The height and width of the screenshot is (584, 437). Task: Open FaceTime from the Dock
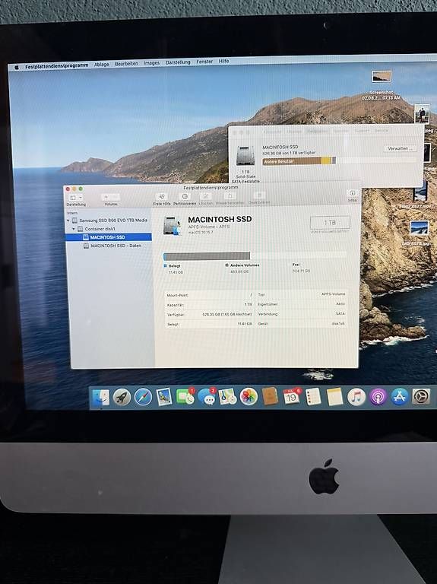click(x=185, y=397)
